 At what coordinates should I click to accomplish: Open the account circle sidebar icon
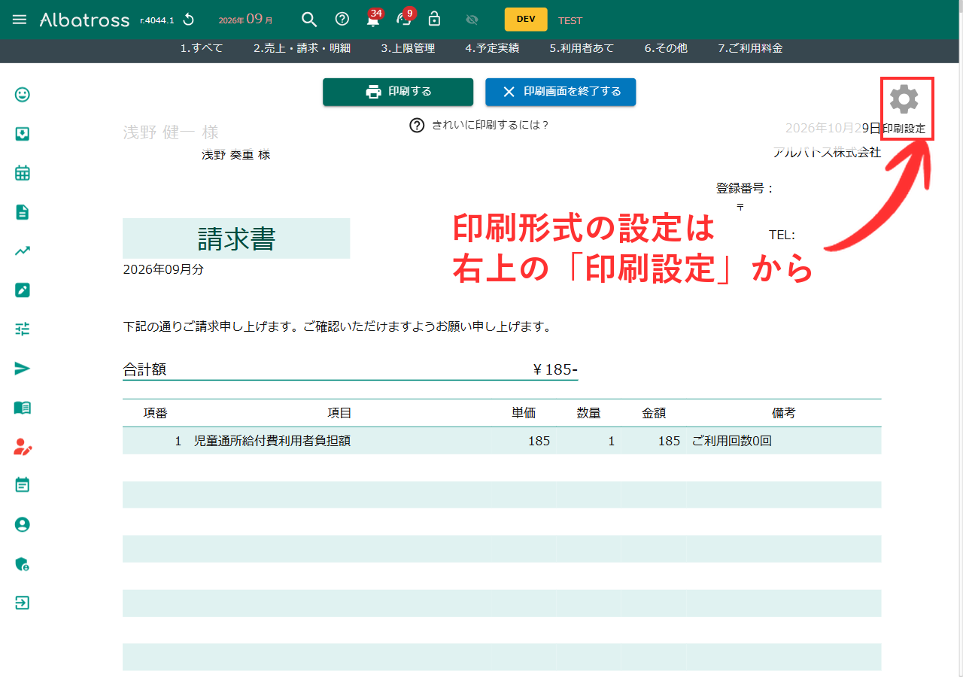(x=23, y=524)
